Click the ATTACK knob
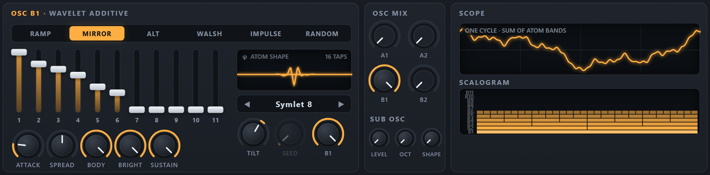 pos(28,145)
